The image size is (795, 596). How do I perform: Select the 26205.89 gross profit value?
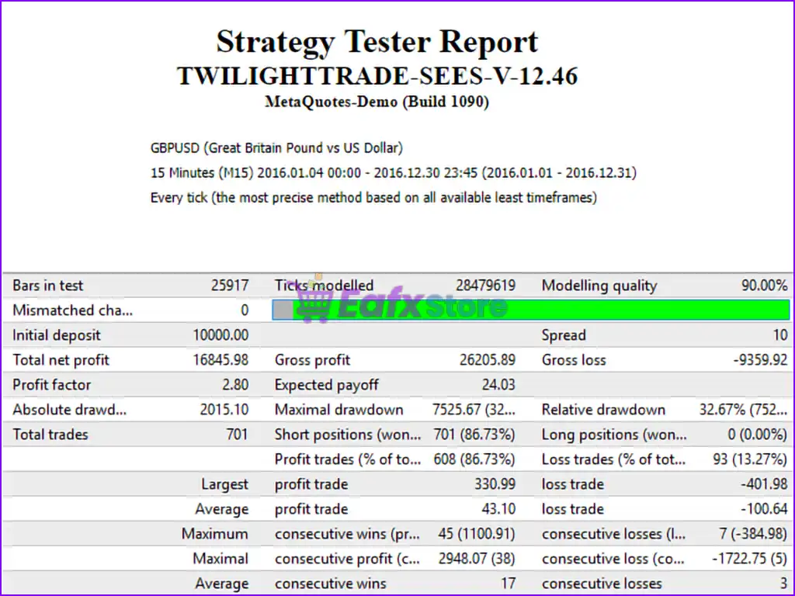click(x=488, y=360)
